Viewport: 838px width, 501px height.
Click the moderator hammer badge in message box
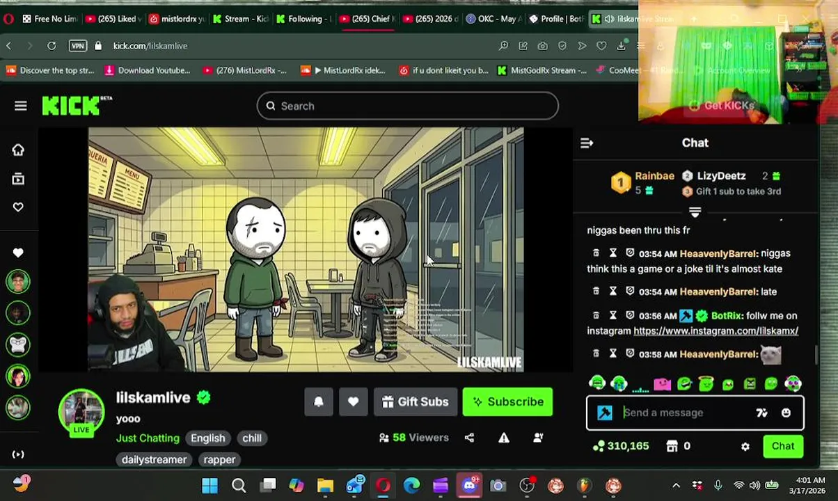(x=605, y=413)
